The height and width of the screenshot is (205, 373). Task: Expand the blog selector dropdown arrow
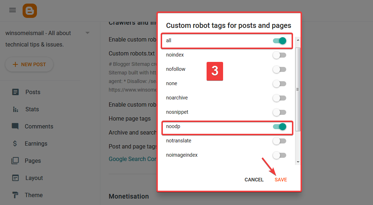[x=88, y=33]
